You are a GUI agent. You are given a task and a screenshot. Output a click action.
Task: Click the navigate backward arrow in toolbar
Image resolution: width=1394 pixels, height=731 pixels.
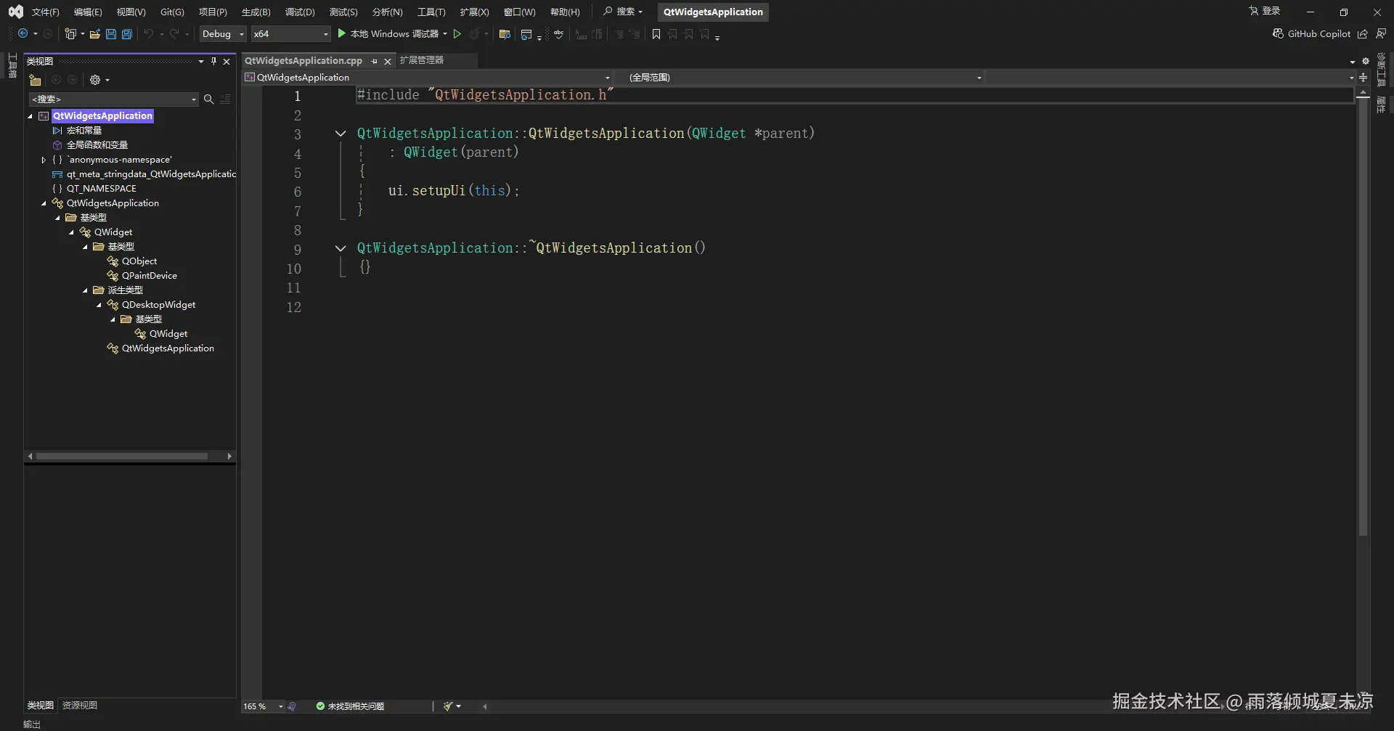coord(23,34)
